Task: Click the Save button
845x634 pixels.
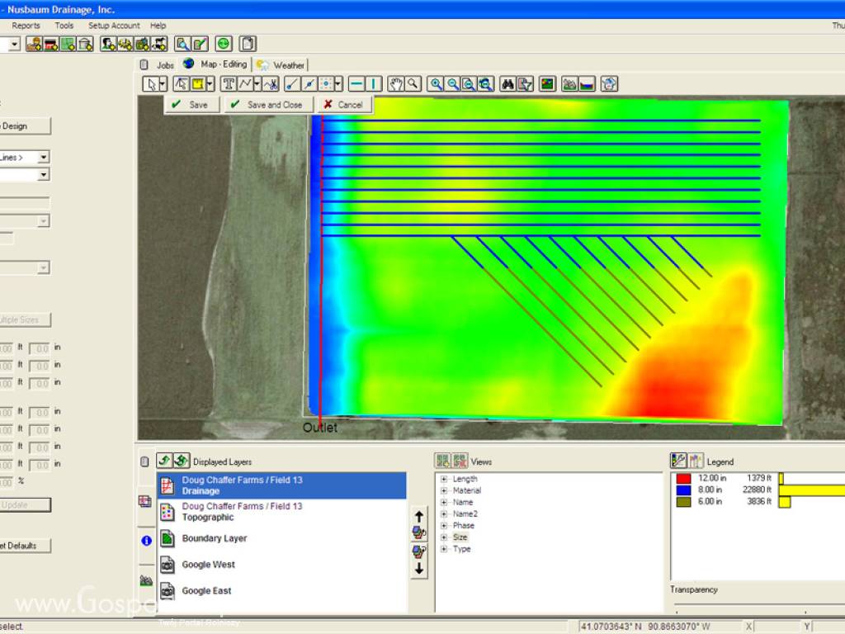Action: [191, 105]
